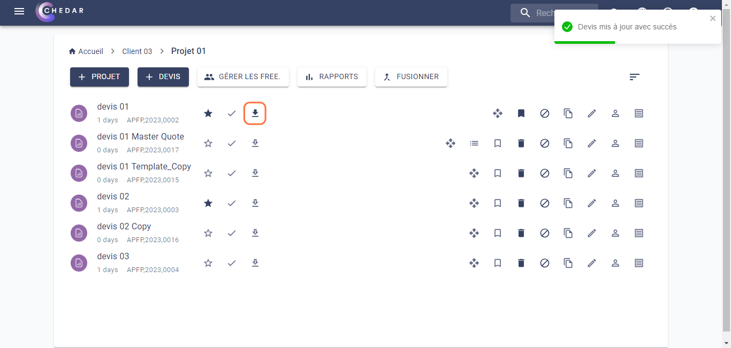
Task: Download devis 02 Copy
Action: click(x=255, y=233)
